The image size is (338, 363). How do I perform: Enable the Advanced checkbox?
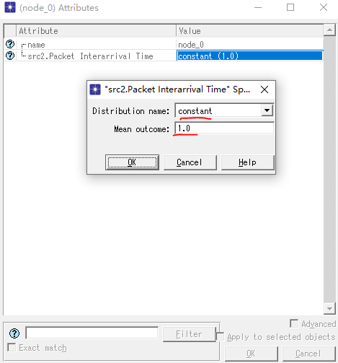pos(294,323)
